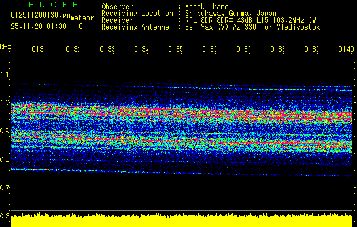357x227 pixels.
Task: Click the 0138 time axis marker
Action: [278, 49]
